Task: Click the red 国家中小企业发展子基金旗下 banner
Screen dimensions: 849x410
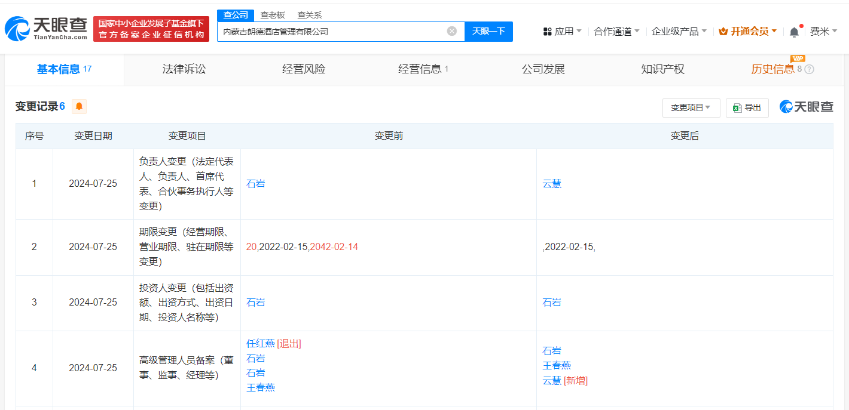Action: (151, 29)
